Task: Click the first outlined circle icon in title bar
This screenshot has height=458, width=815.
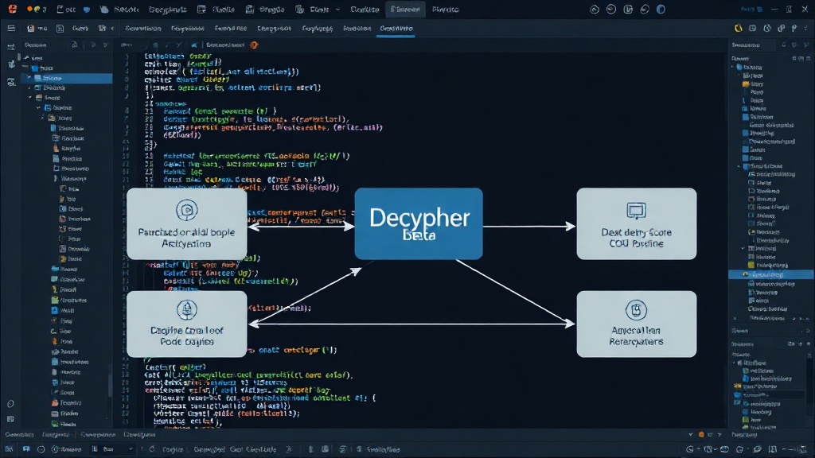Action: click(595, 10)
